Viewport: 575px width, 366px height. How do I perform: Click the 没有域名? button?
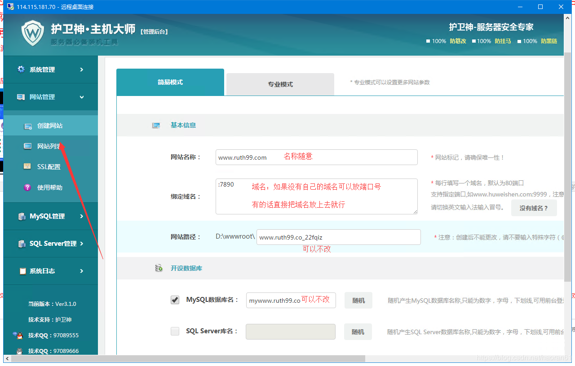pyautogui.click(x=534, y=208)
